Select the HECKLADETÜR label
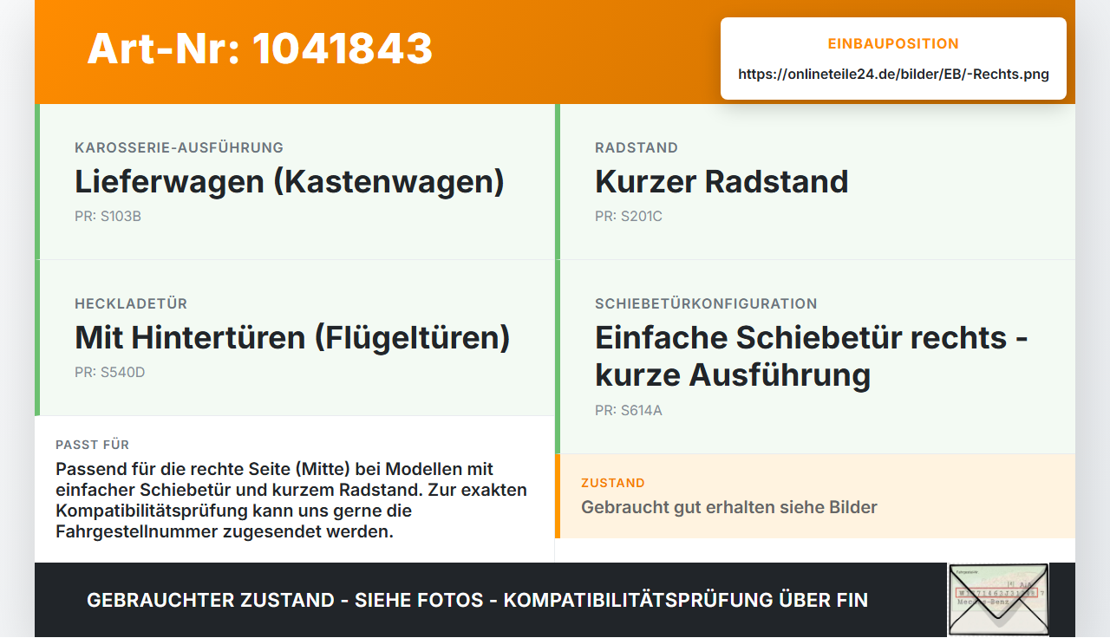 (x=131, y=303)
